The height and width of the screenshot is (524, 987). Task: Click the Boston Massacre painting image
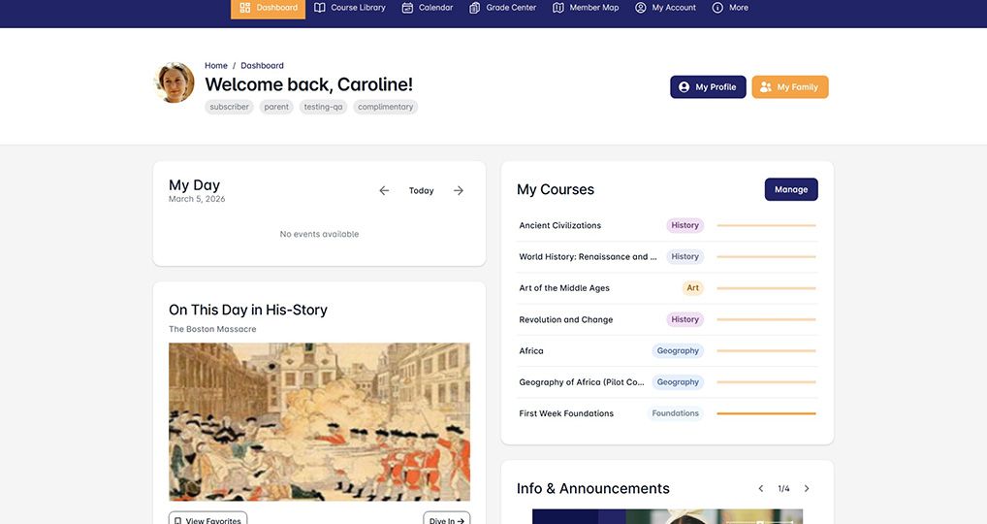click(319, 421)
